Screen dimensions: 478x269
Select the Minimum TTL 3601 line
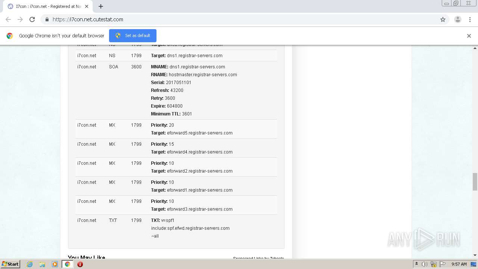point(171,114)
